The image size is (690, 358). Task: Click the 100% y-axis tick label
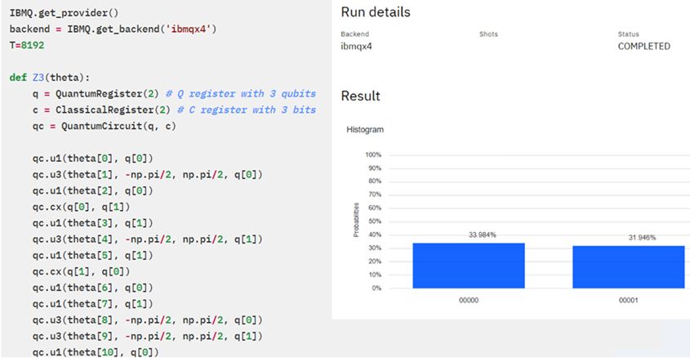coord(374,154)
